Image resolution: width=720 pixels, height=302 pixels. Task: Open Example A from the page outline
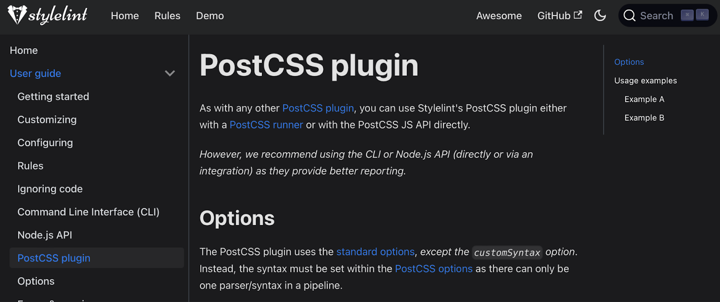click(643, 99)
